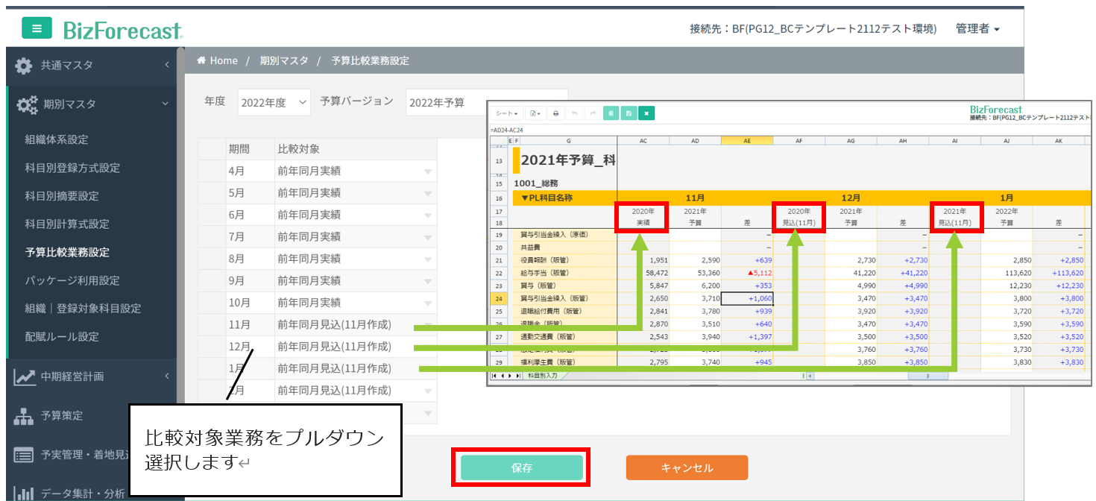Image resolution: width=1096 pixels, height=501 pixels.
Task: Switch to the 科目別入力 sheet tab
Action: (544, 376)
